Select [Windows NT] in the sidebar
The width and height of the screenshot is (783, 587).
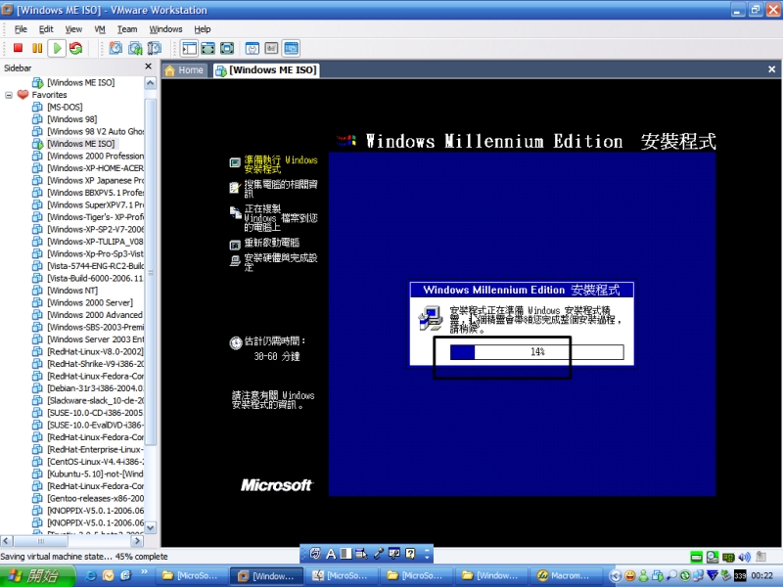coord(72,291)
